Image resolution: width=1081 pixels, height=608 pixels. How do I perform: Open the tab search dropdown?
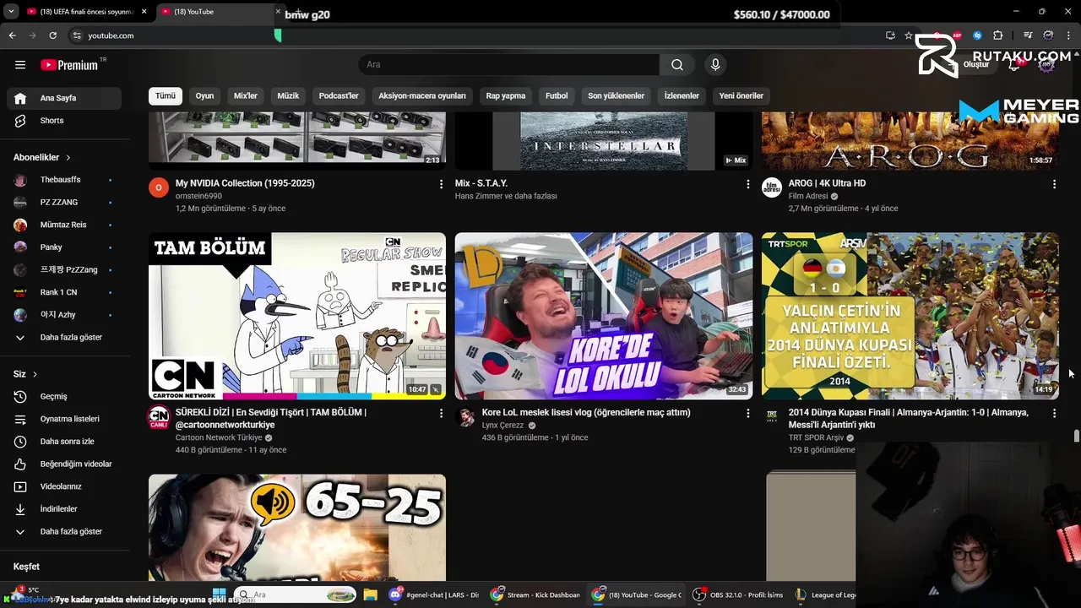[11, 12]
